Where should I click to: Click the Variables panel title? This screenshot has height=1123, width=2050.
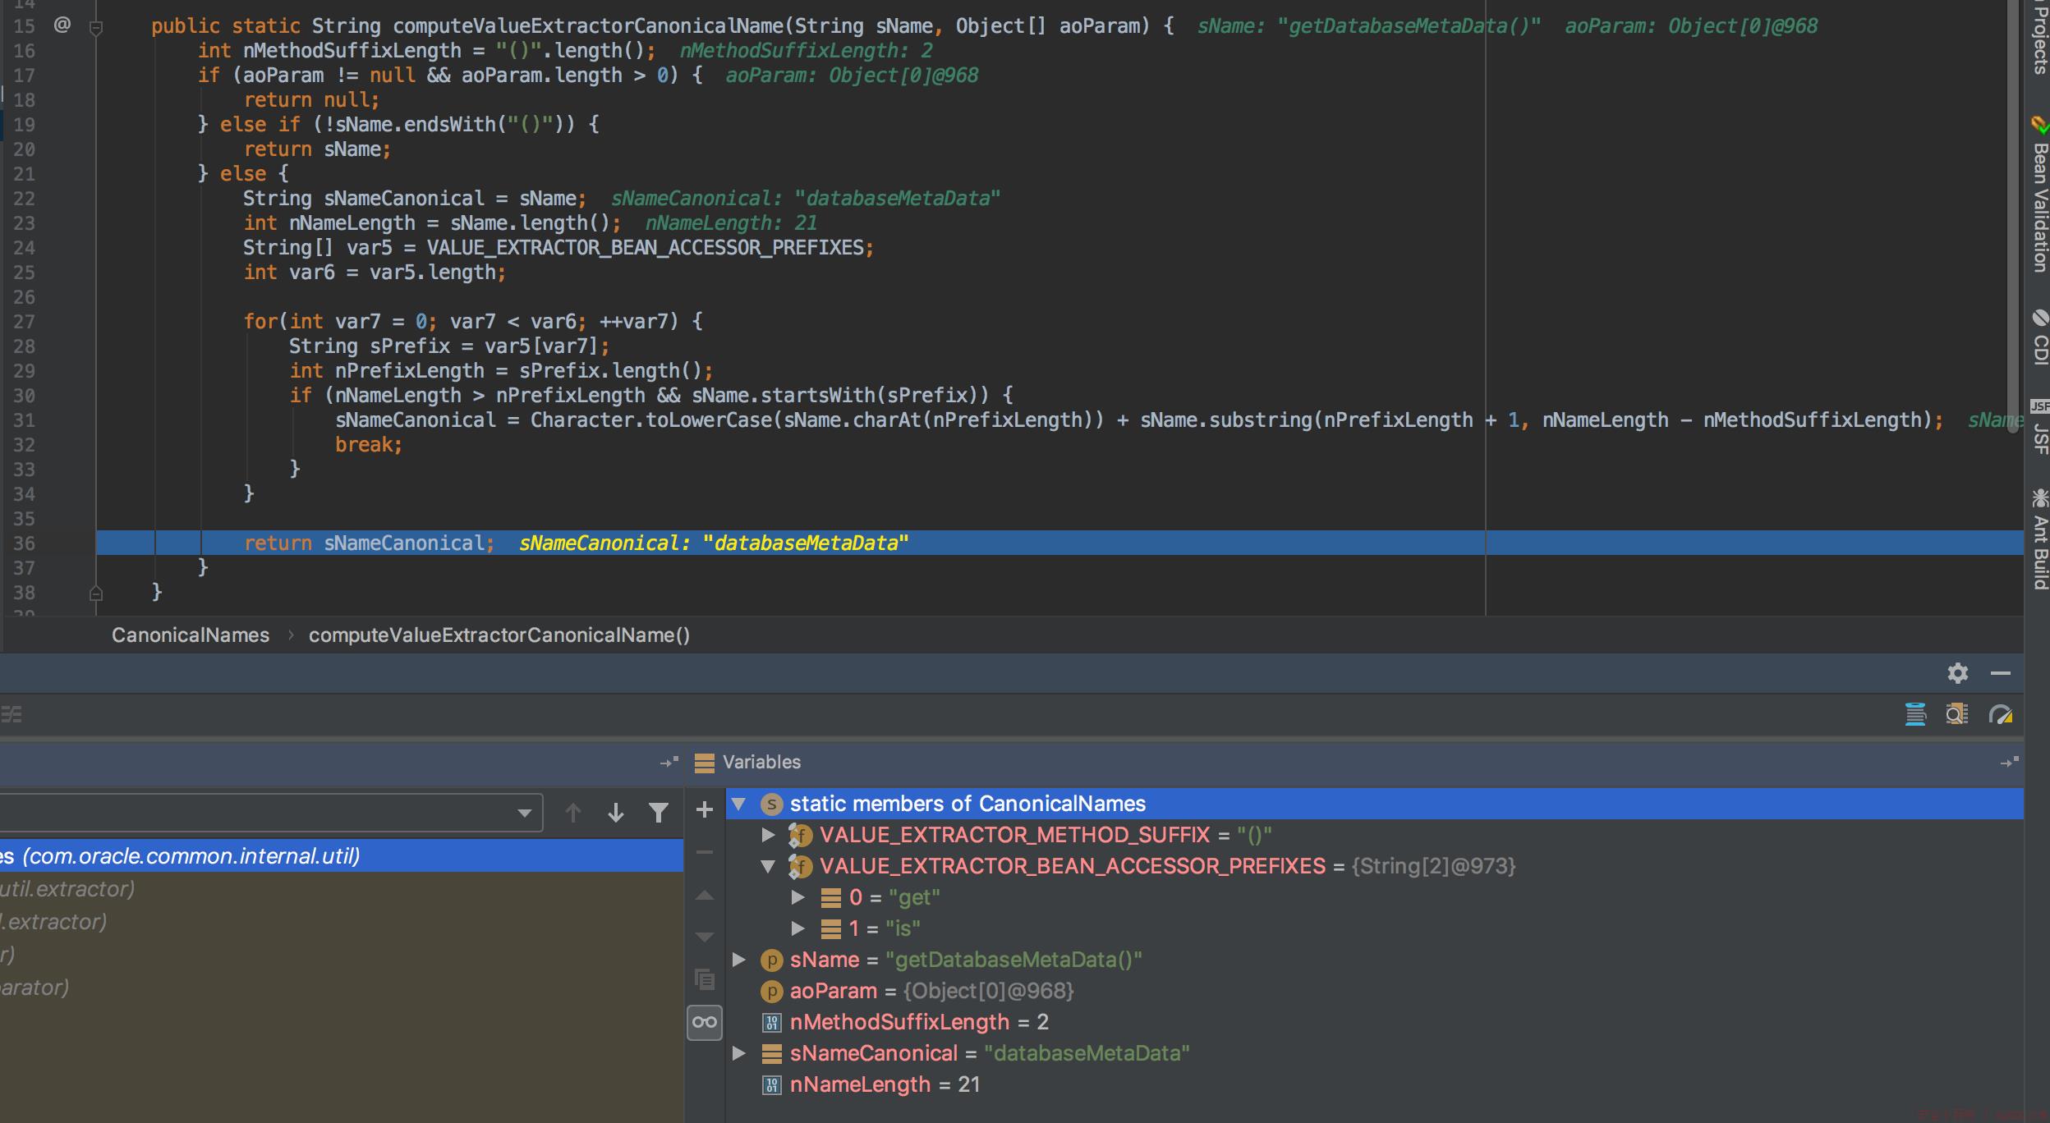tap(761, 763)
